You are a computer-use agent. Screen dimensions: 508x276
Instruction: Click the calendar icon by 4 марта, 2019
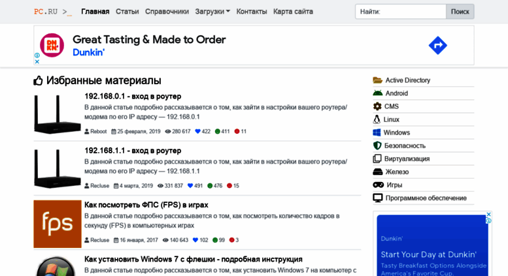tap(116, 186)
